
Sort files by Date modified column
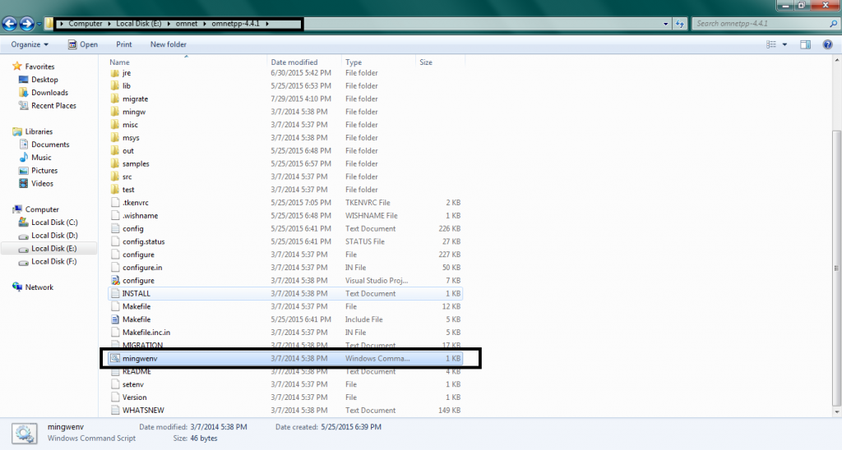coord(294,62)
